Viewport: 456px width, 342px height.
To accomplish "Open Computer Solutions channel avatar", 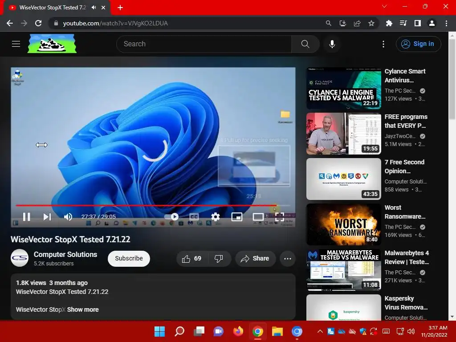I will [20, 258].
